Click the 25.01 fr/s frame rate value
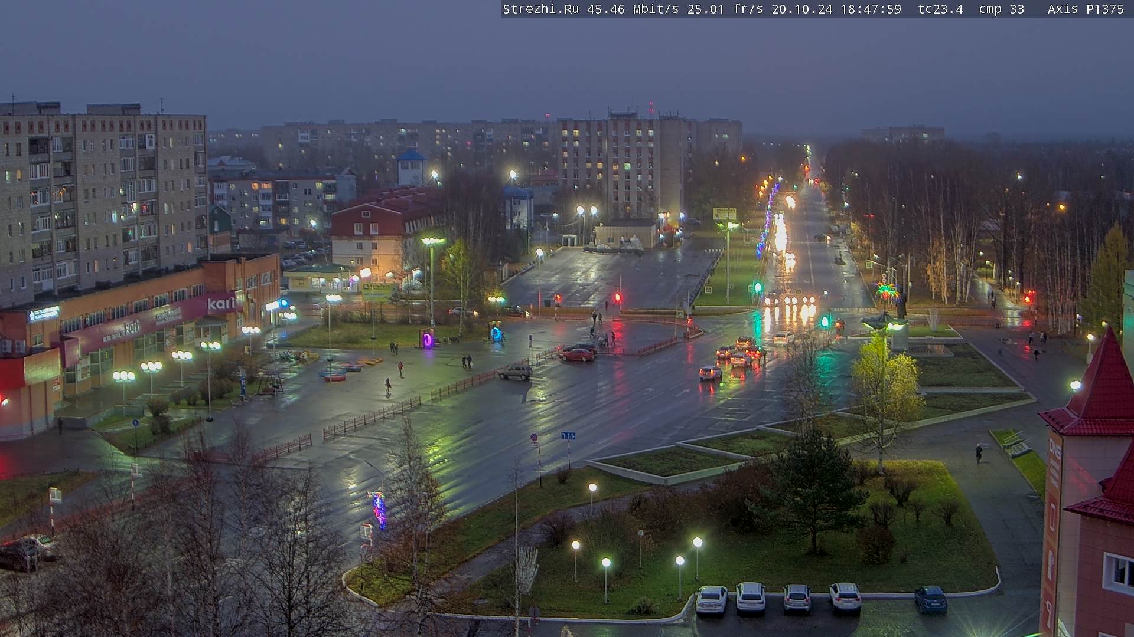Viewport: 1134px width, 637px height. [x=725, y=9]
